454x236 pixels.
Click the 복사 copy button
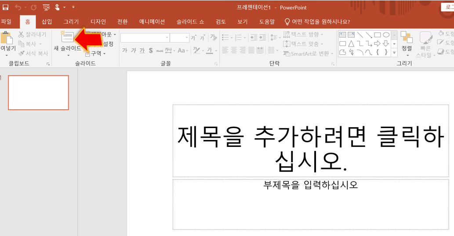[30, 44]
